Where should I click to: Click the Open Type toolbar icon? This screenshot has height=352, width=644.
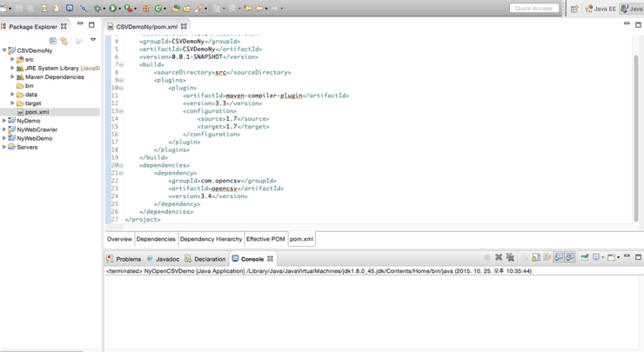coord(176,8)
